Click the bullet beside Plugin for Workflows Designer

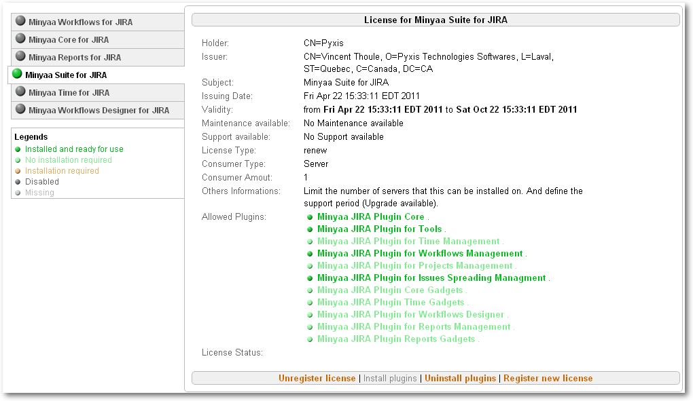[310, 315]
